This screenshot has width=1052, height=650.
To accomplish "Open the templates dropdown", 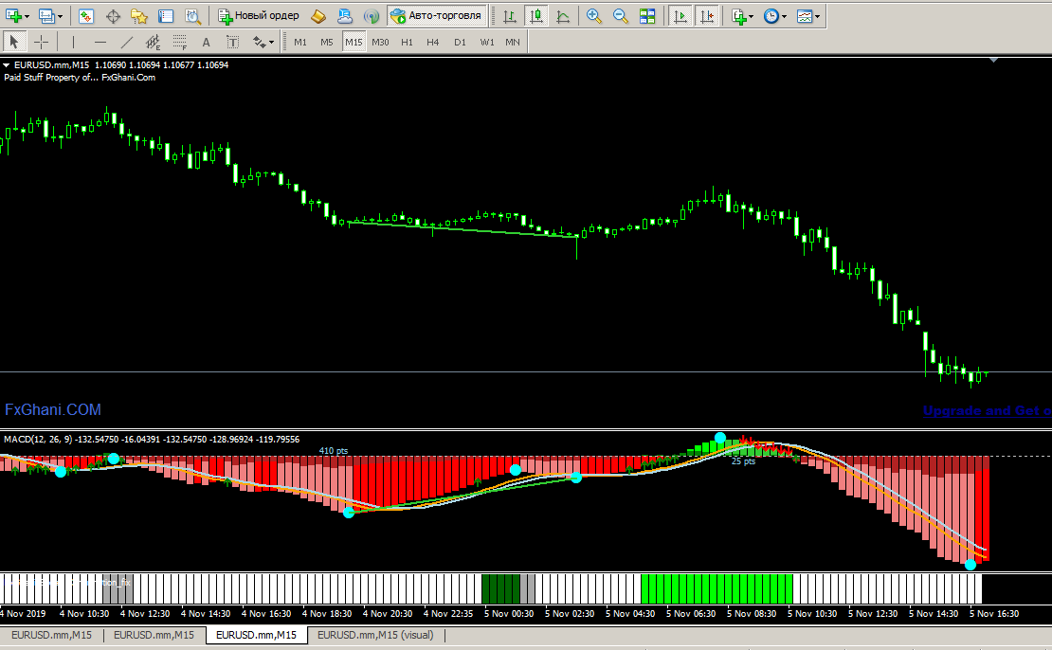I will 808,16.
